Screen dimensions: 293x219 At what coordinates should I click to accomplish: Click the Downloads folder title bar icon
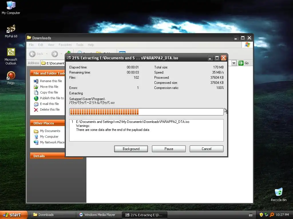pos(29,38)
